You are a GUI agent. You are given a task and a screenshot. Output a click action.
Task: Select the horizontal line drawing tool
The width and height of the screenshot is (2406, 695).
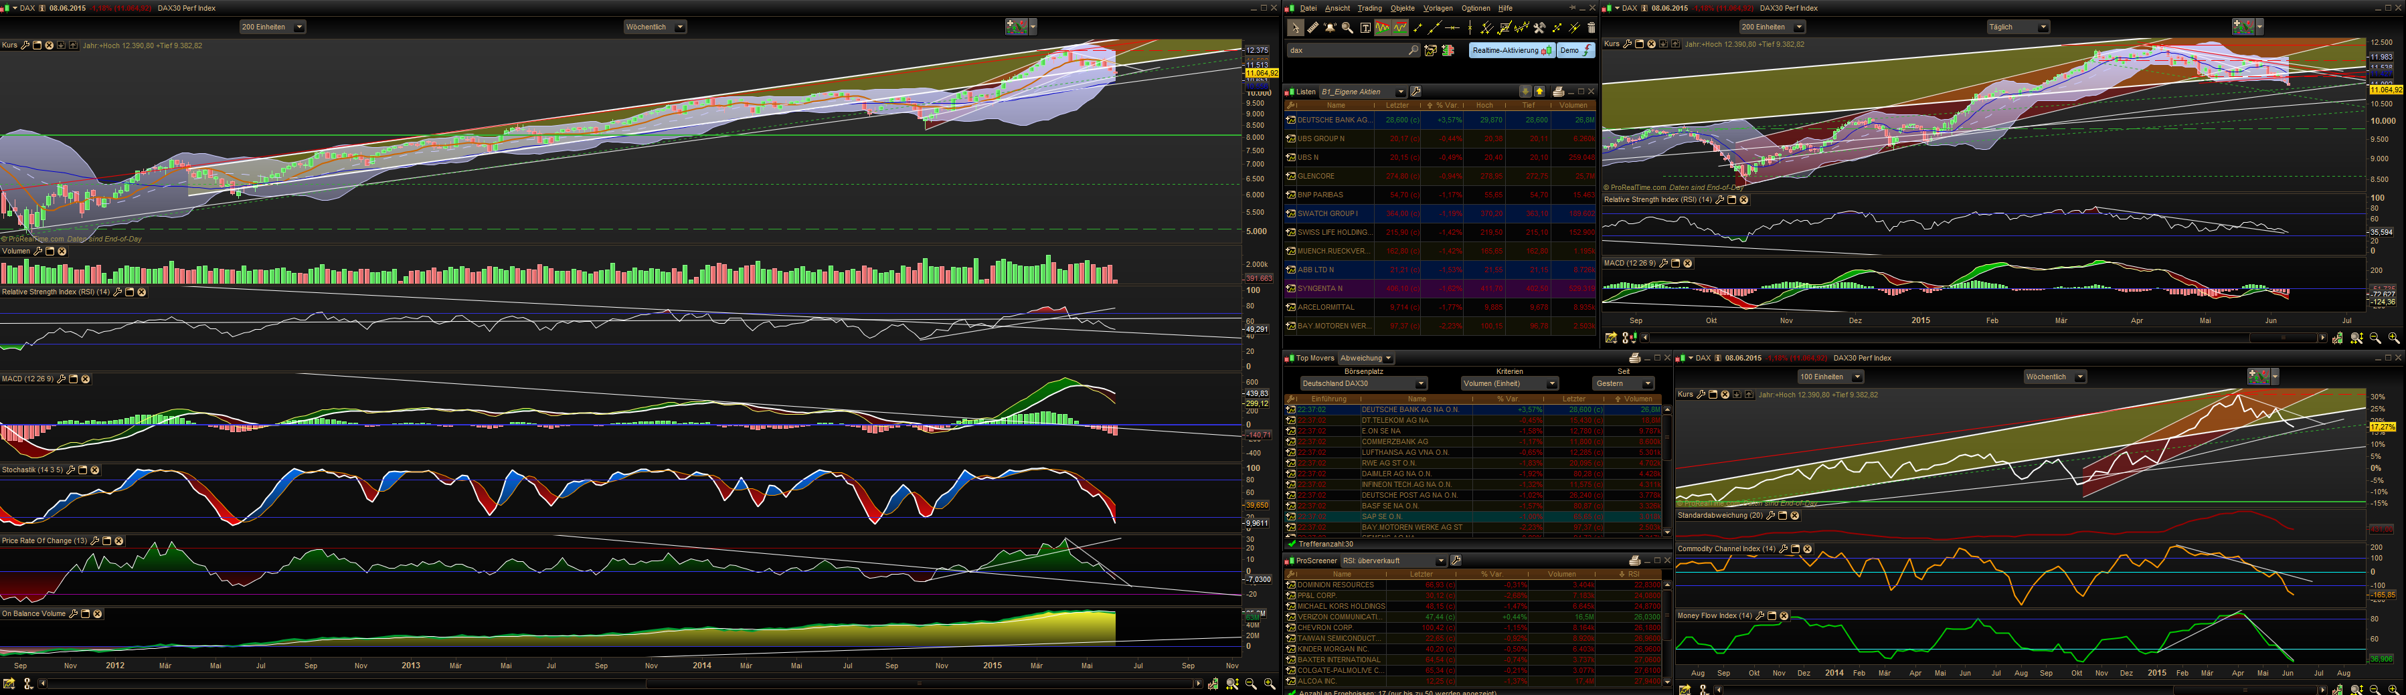(x=1452, y=28)
